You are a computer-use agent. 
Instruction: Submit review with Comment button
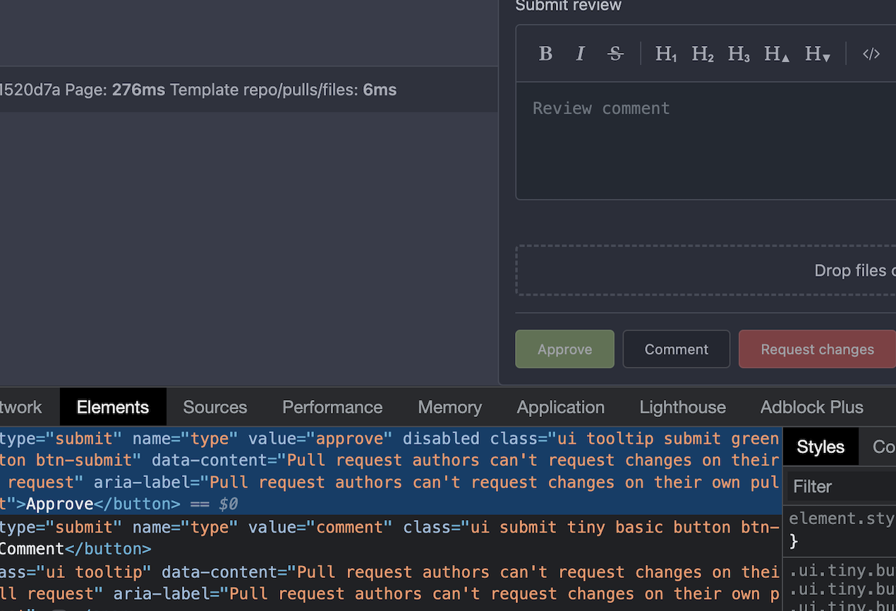(676, 349)
